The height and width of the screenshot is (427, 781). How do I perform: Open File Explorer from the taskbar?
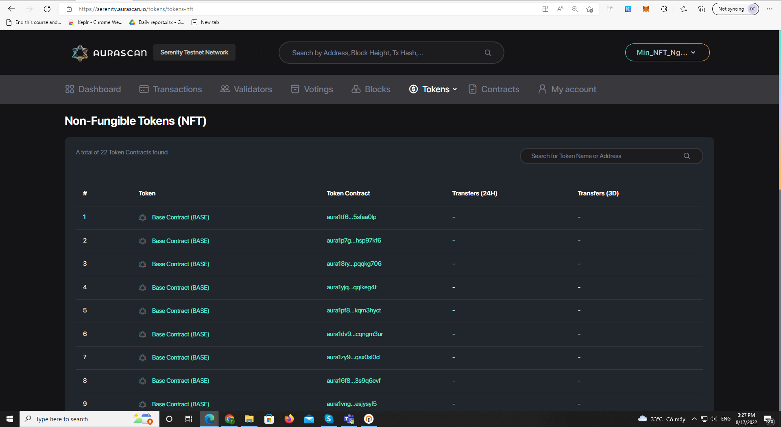click(x=249, y=419)
